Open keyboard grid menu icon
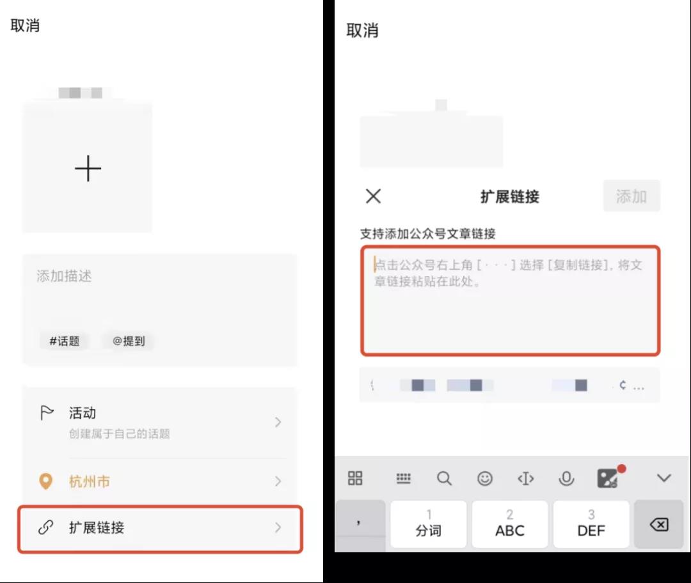This screenshot has width=691, height=583. coord(355,478)
